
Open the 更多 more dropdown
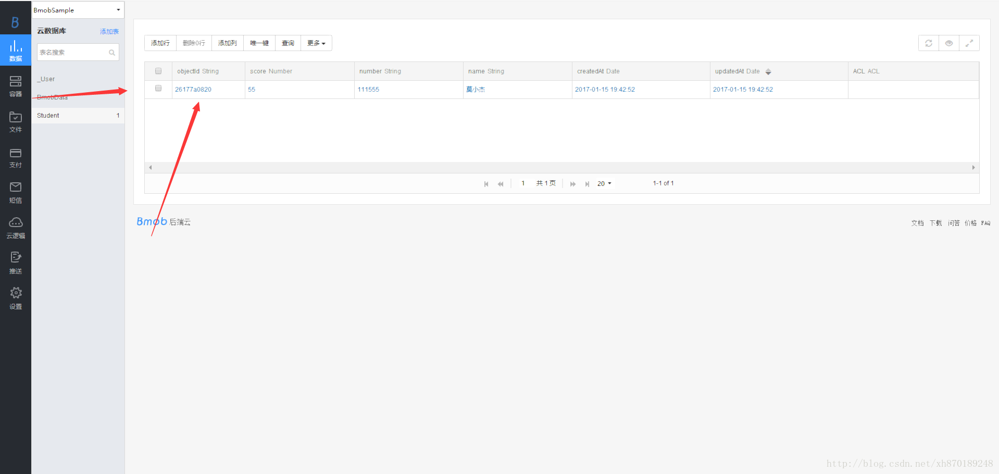(x=316, y=43)
